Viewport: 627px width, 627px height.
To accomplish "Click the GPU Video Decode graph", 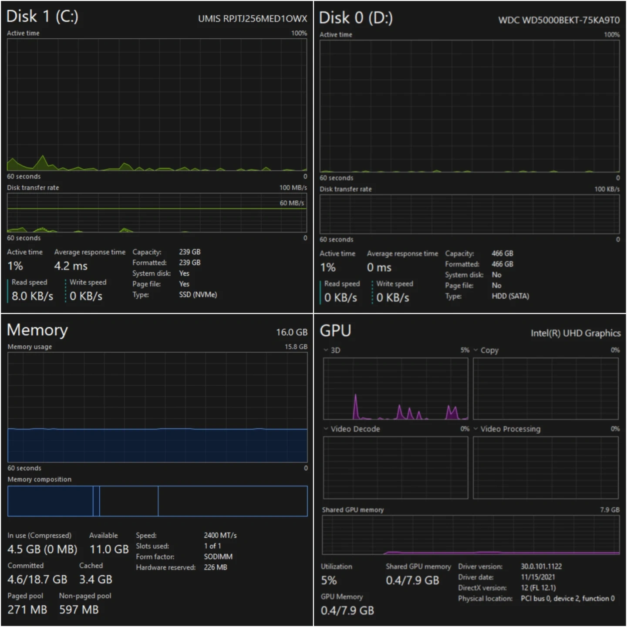I will pyautogui.click(x=395, y=468).
